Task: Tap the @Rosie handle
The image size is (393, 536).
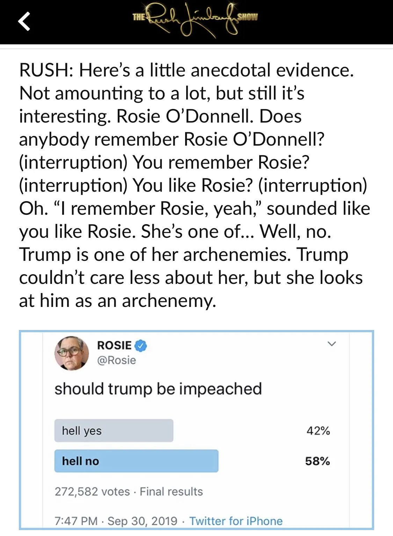Action: (x=116, y=360)
